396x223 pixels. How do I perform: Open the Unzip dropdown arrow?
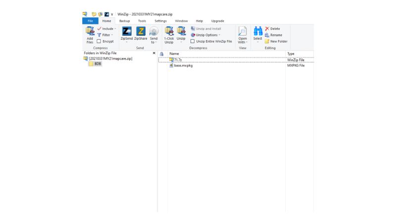point(181,42)
